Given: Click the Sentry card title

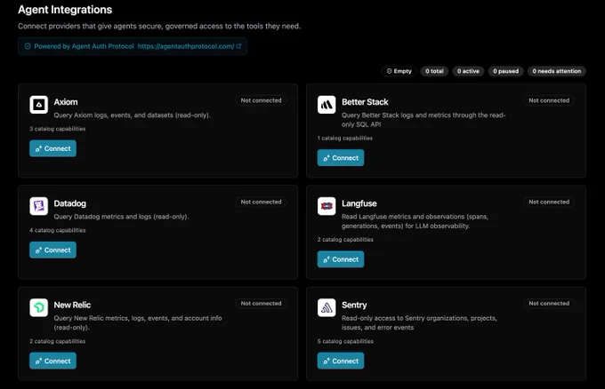Looking at the screenshot, I should tap(354, 305).
